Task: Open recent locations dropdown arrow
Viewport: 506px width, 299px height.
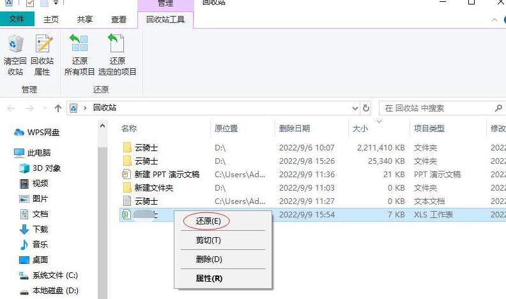Action: (x=45, y=108)
